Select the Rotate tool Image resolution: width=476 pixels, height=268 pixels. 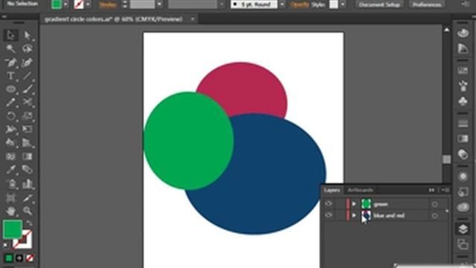(10, 116)
